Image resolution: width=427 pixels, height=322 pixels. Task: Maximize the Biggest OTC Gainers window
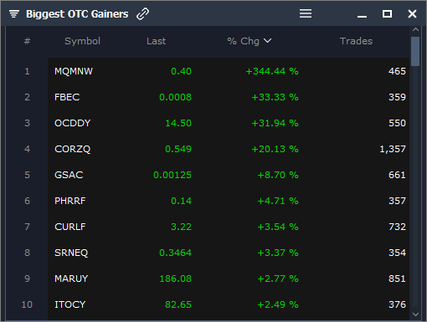point(387,13)
